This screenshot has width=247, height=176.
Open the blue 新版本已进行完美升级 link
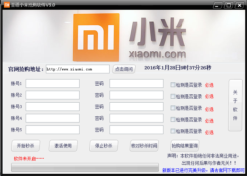(203, 170)
